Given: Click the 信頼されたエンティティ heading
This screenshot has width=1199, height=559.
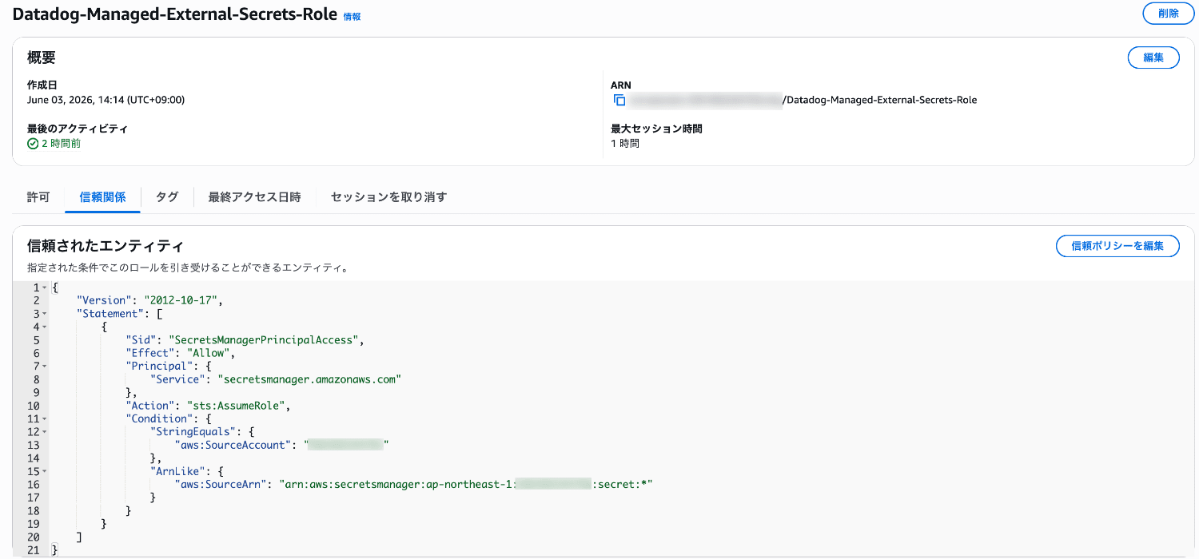Looking at the screenshot, I should (106, 245).
